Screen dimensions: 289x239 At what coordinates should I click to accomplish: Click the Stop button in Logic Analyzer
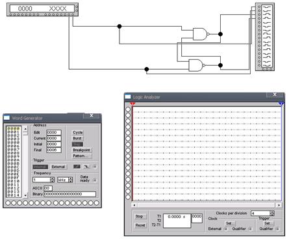139,216
